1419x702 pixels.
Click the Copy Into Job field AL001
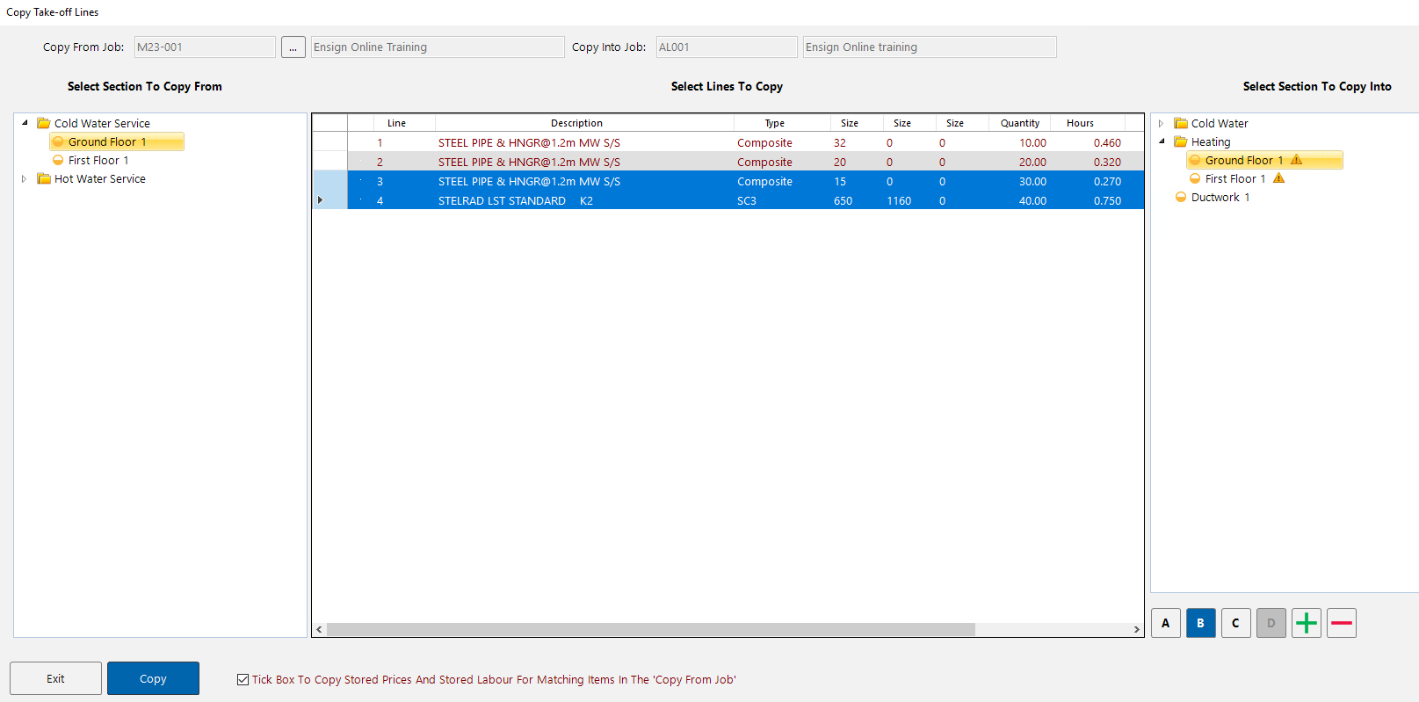pos(727,47)
